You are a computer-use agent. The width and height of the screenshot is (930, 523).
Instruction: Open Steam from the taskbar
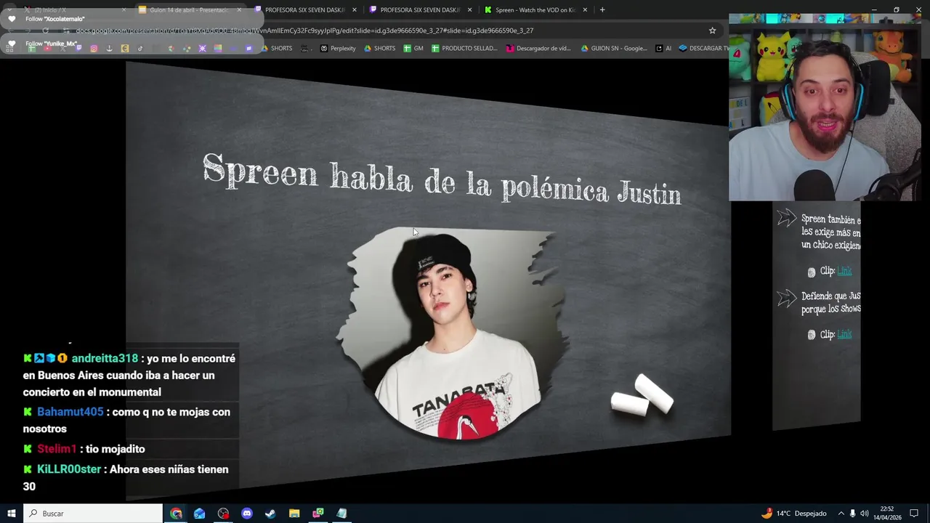[x=270, y=514]
